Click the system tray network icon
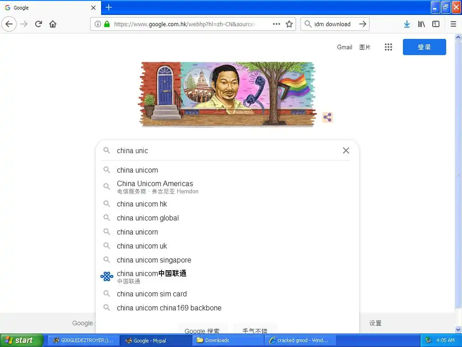 [x=429, y=341]
